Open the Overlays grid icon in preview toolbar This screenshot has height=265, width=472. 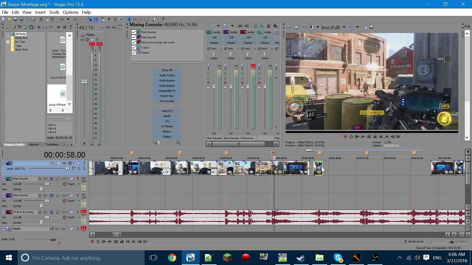[351, 27]
